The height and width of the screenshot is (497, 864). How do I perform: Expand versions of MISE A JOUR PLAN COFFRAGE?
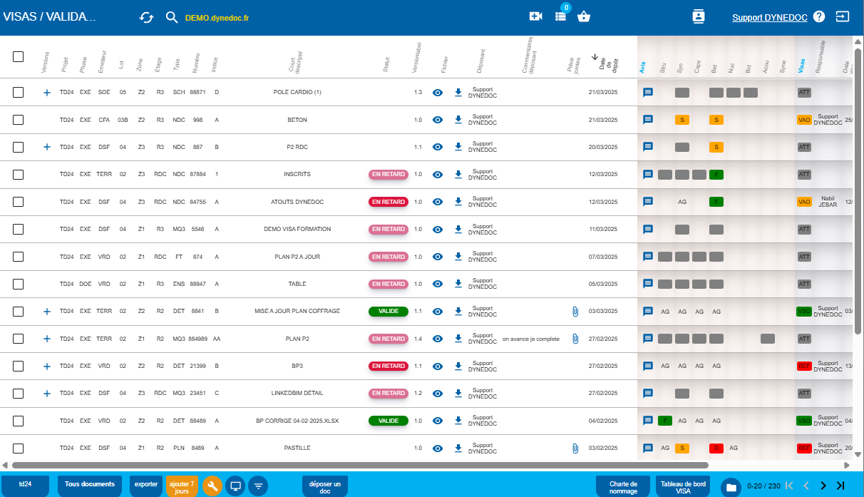pyautogui.click(x=47, y=312)
